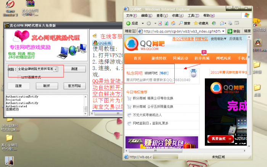The image size is (267, 167).
Task: Click the Edit page icon beside Print
Action: pyautogui.click(x=237, y=23)
